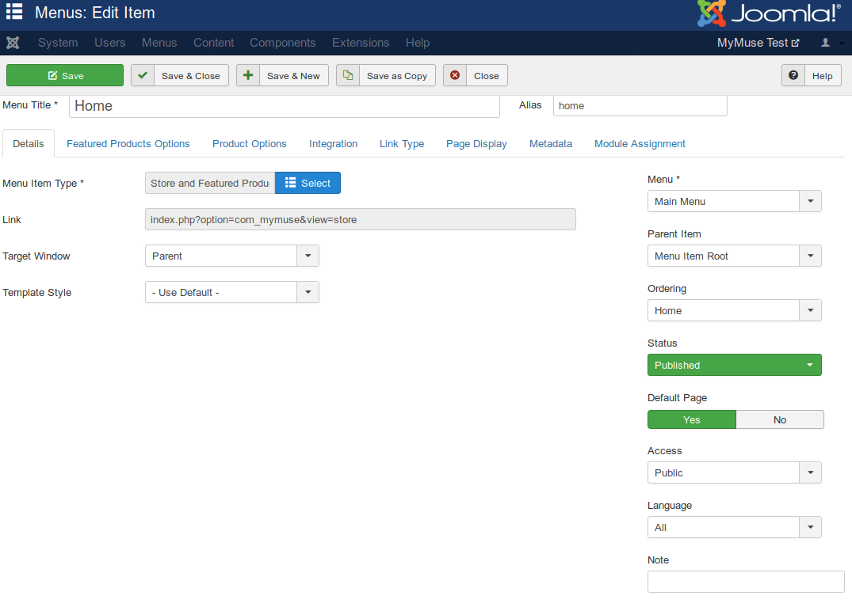Set Default Page to Yes
The image size is (852, 607).
pos(691,419)
